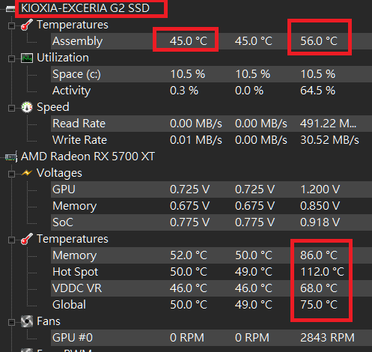
Task: Click the 56.0 °C Assembly max value
Action: click(x=319, y=41)
